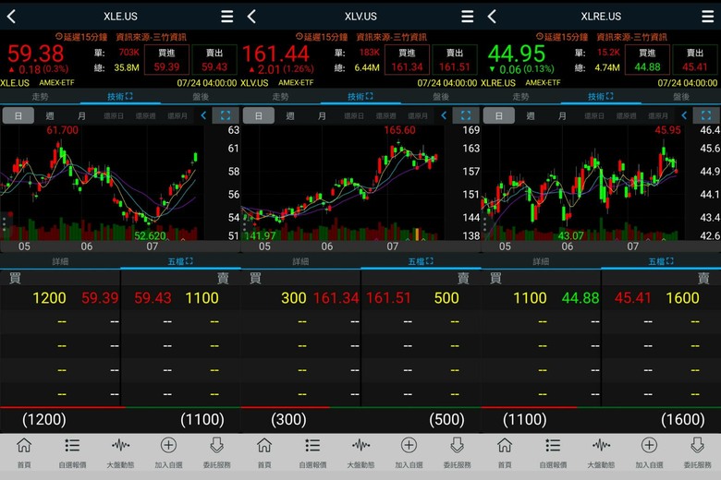Tap XLRE.US 賣出 sell button 45.41
Viewport: 721px width, 480px height.
695,60
